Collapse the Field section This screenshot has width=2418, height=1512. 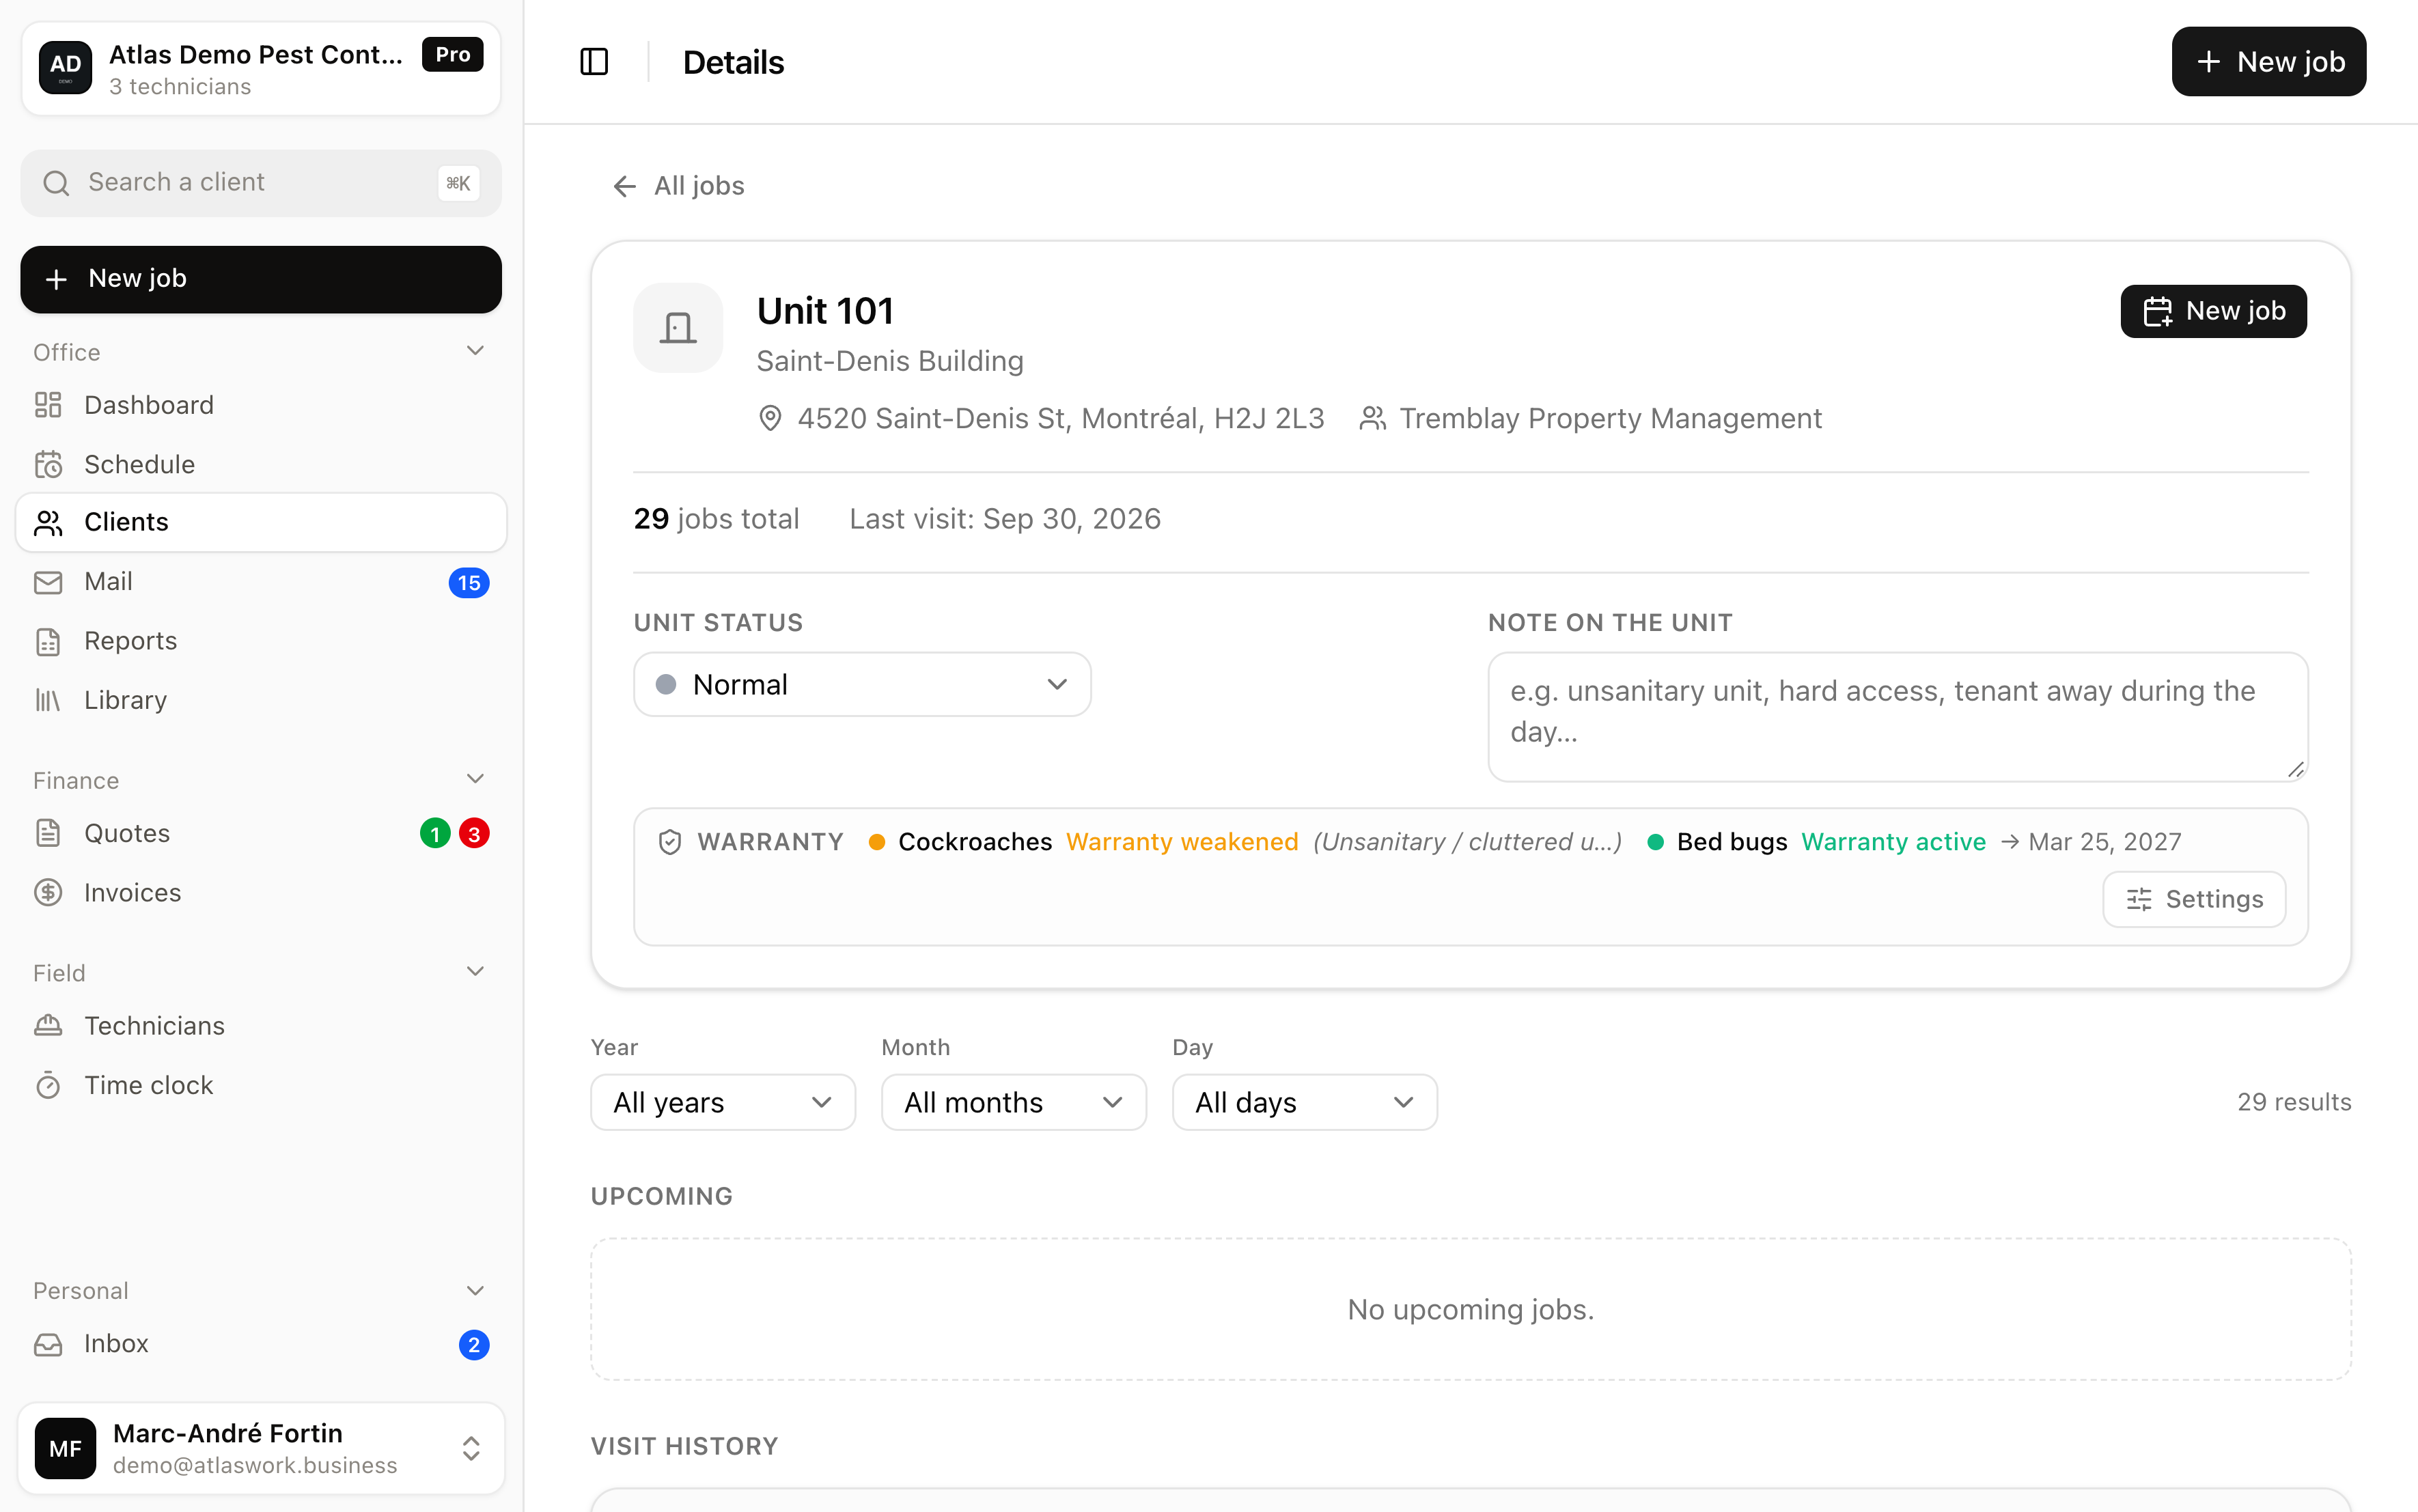point(476,972)
